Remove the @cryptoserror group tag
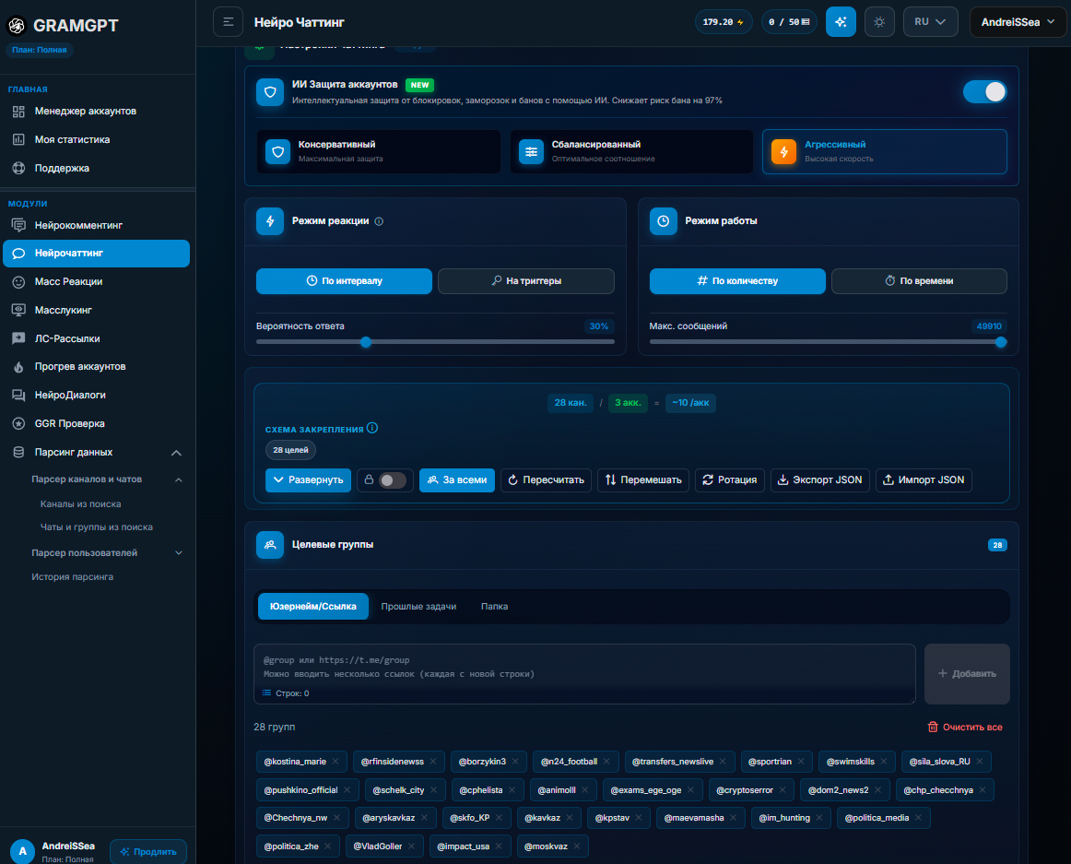This screenshot has width=1071, height=864. (783, 790)
